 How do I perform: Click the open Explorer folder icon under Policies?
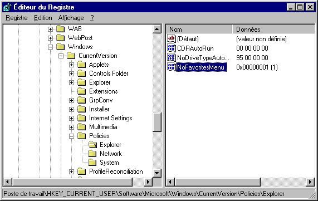point(92,145)
